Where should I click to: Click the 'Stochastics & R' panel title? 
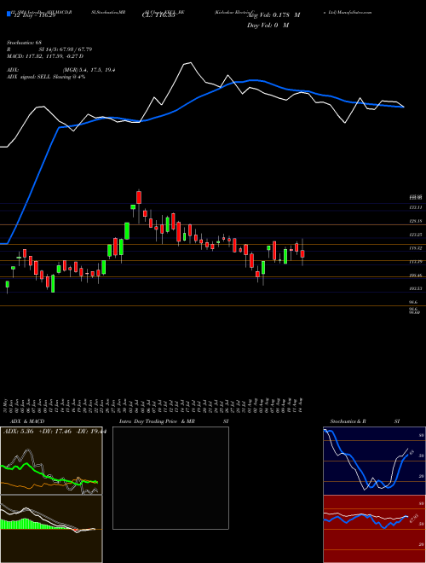(348, 421)
